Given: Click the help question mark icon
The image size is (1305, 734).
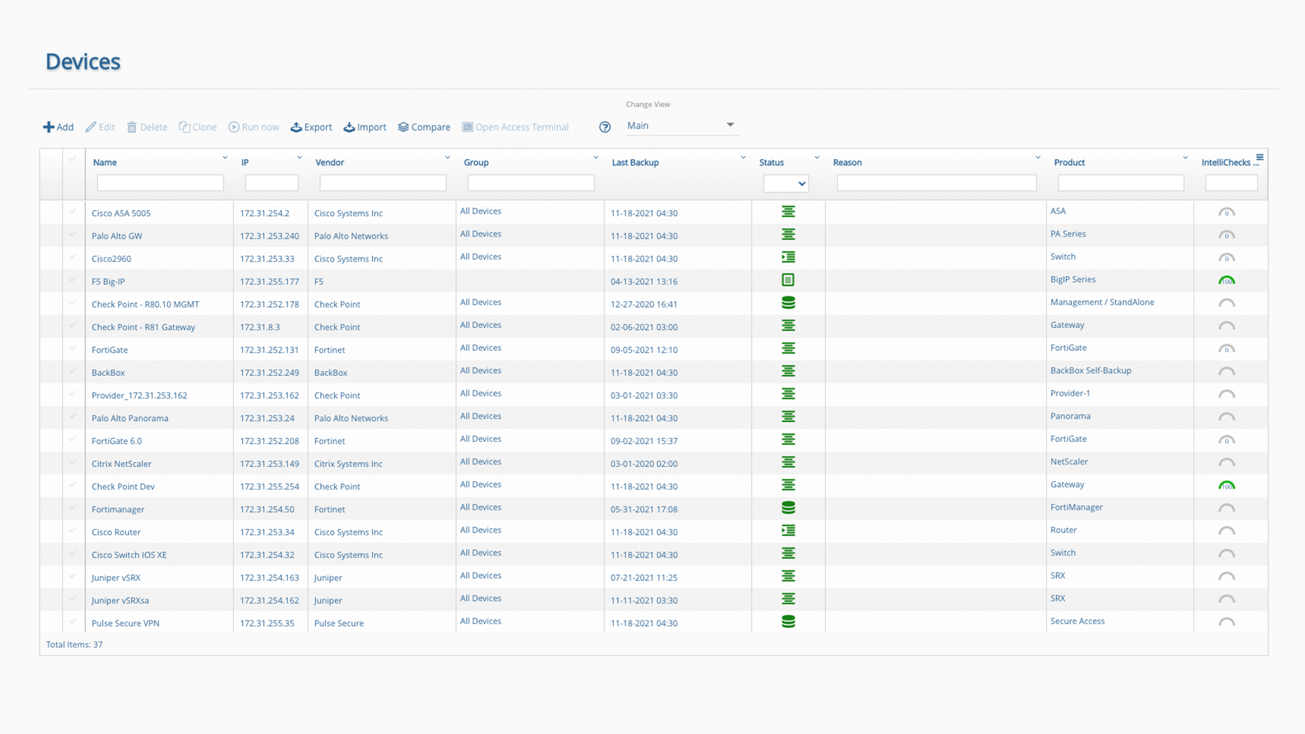Looking at the screenshot, I should pyautogui.click(x=605, y=127).
